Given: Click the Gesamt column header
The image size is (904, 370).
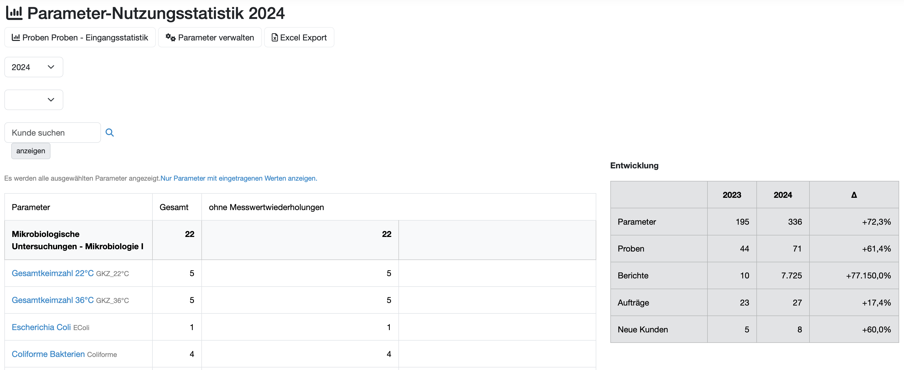Looking at the screenshot, I should pyautogui.click(x=174, y=207).
